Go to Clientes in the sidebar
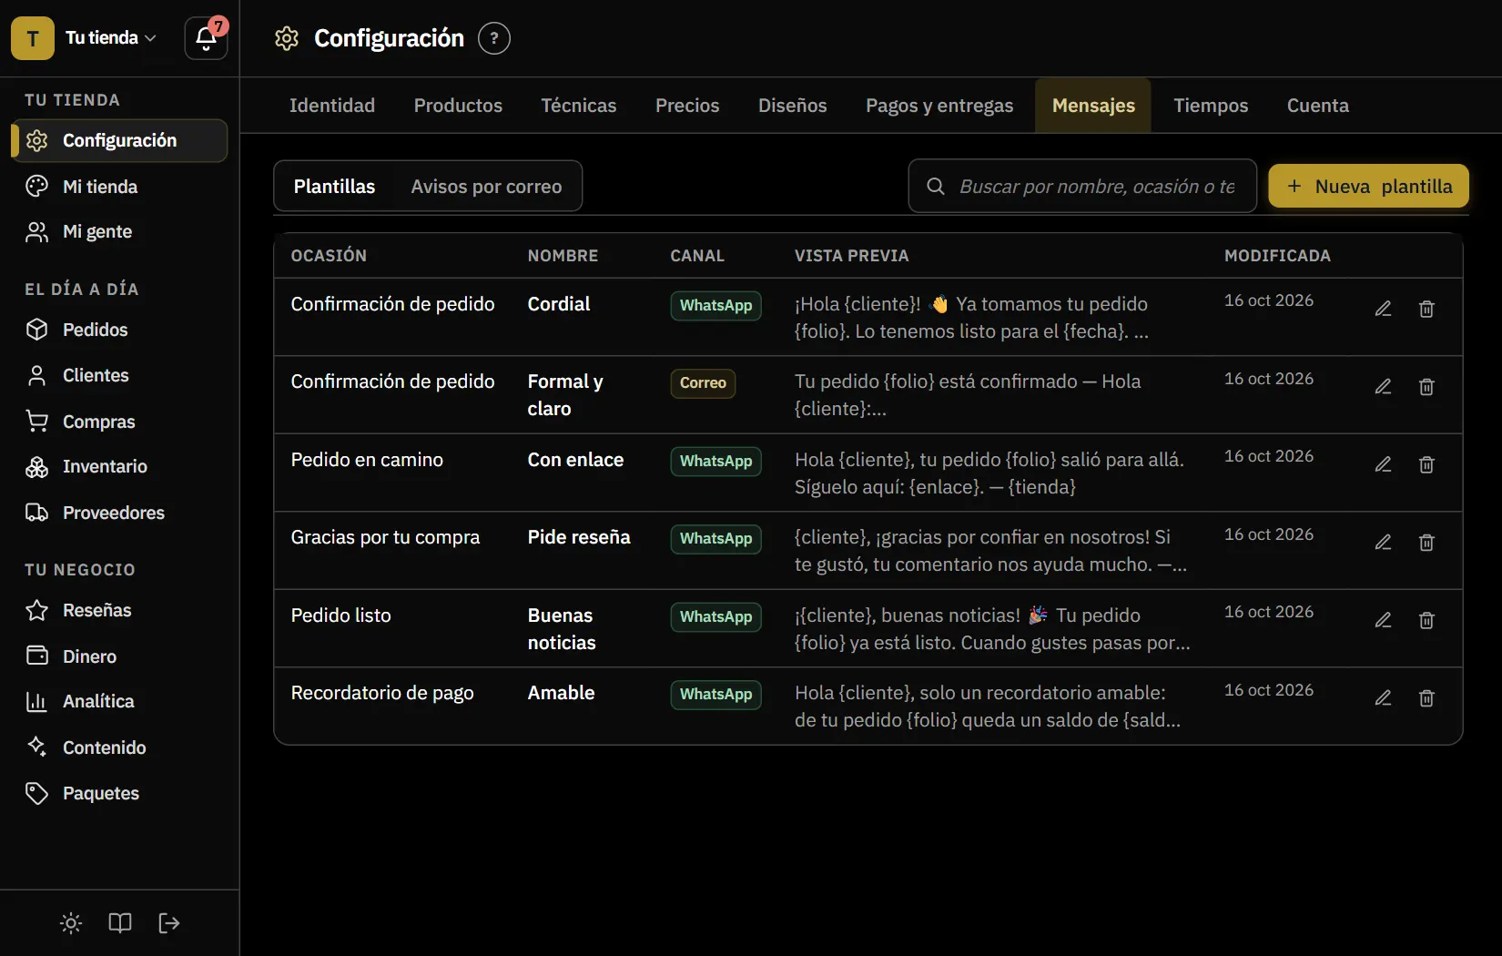The image size is (1502, 956). (119, 375)
